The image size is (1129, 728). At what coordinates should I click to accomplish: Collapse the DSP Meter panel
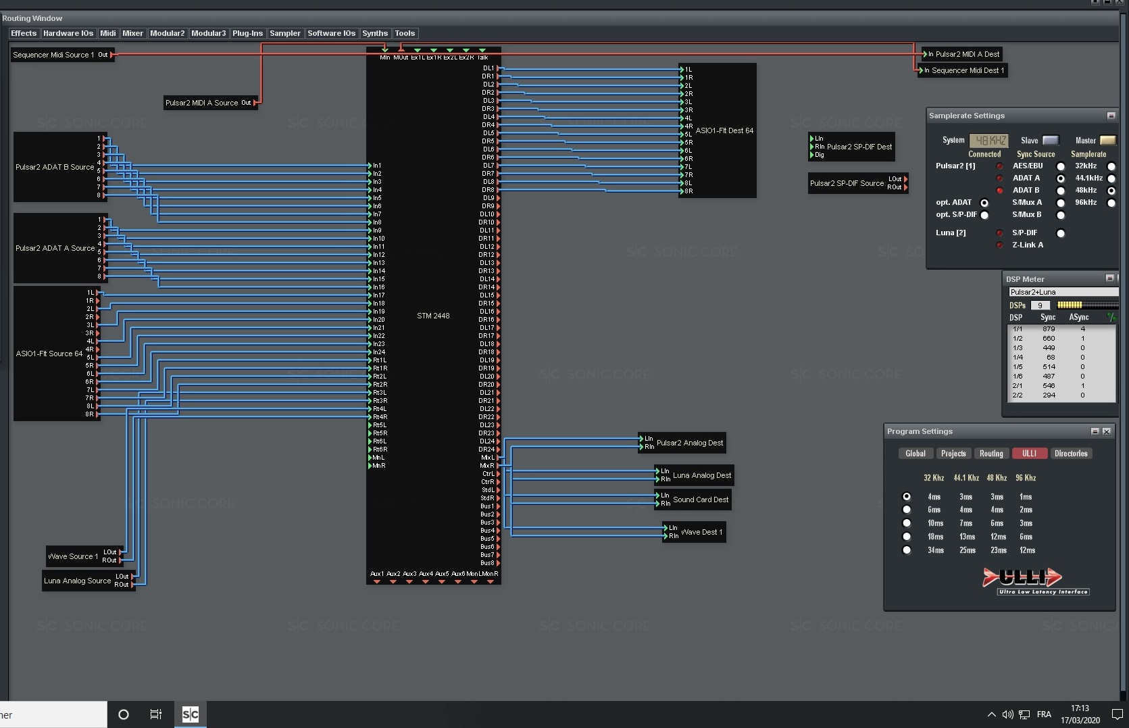pyautogui.click(x=1109, y=278)
